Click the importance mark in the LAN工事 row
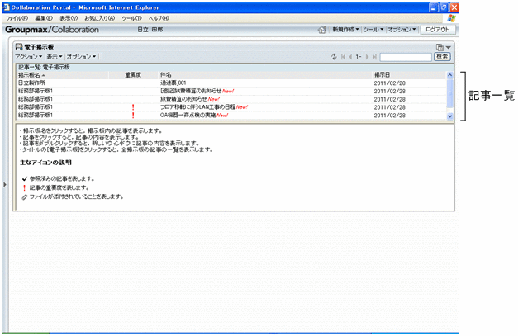Image resolution: width=518 pixels, height=336 pixels. [x=133, y=107]
